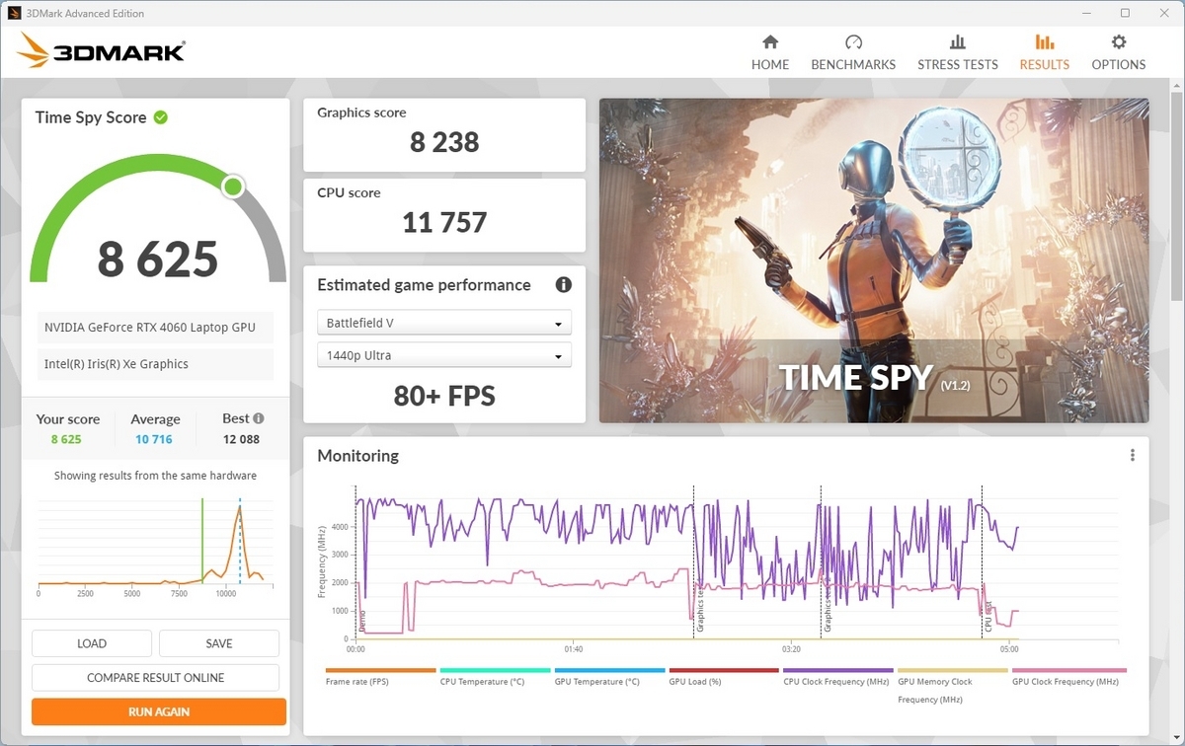The width and height of the screenshot is (1185, 746).
Task: Open STRESS TESTS bar chart icon
Action: click(958, 42)
